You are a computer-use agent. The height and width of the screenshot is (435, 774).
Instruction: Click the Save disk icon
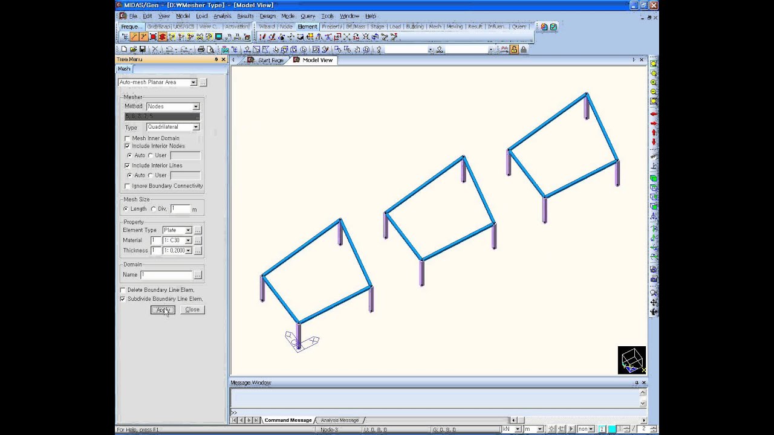pyautogui.click(x=142, y=50)
